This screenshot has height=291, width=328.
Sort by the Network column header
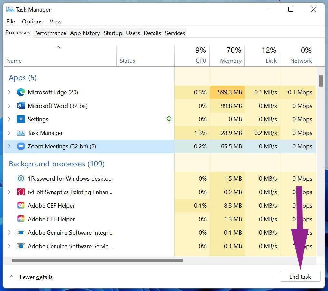click(297, 56)
